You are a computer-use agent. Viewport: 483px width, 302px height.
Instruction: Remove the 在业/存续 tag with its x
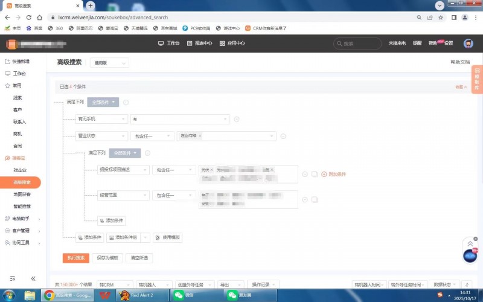200,136
